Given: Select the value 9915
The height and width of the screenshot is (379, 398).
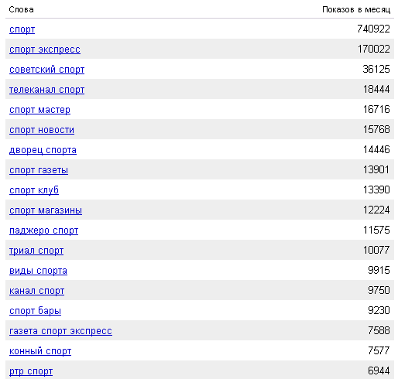Looking at the screenshot, I should (379, 270).
